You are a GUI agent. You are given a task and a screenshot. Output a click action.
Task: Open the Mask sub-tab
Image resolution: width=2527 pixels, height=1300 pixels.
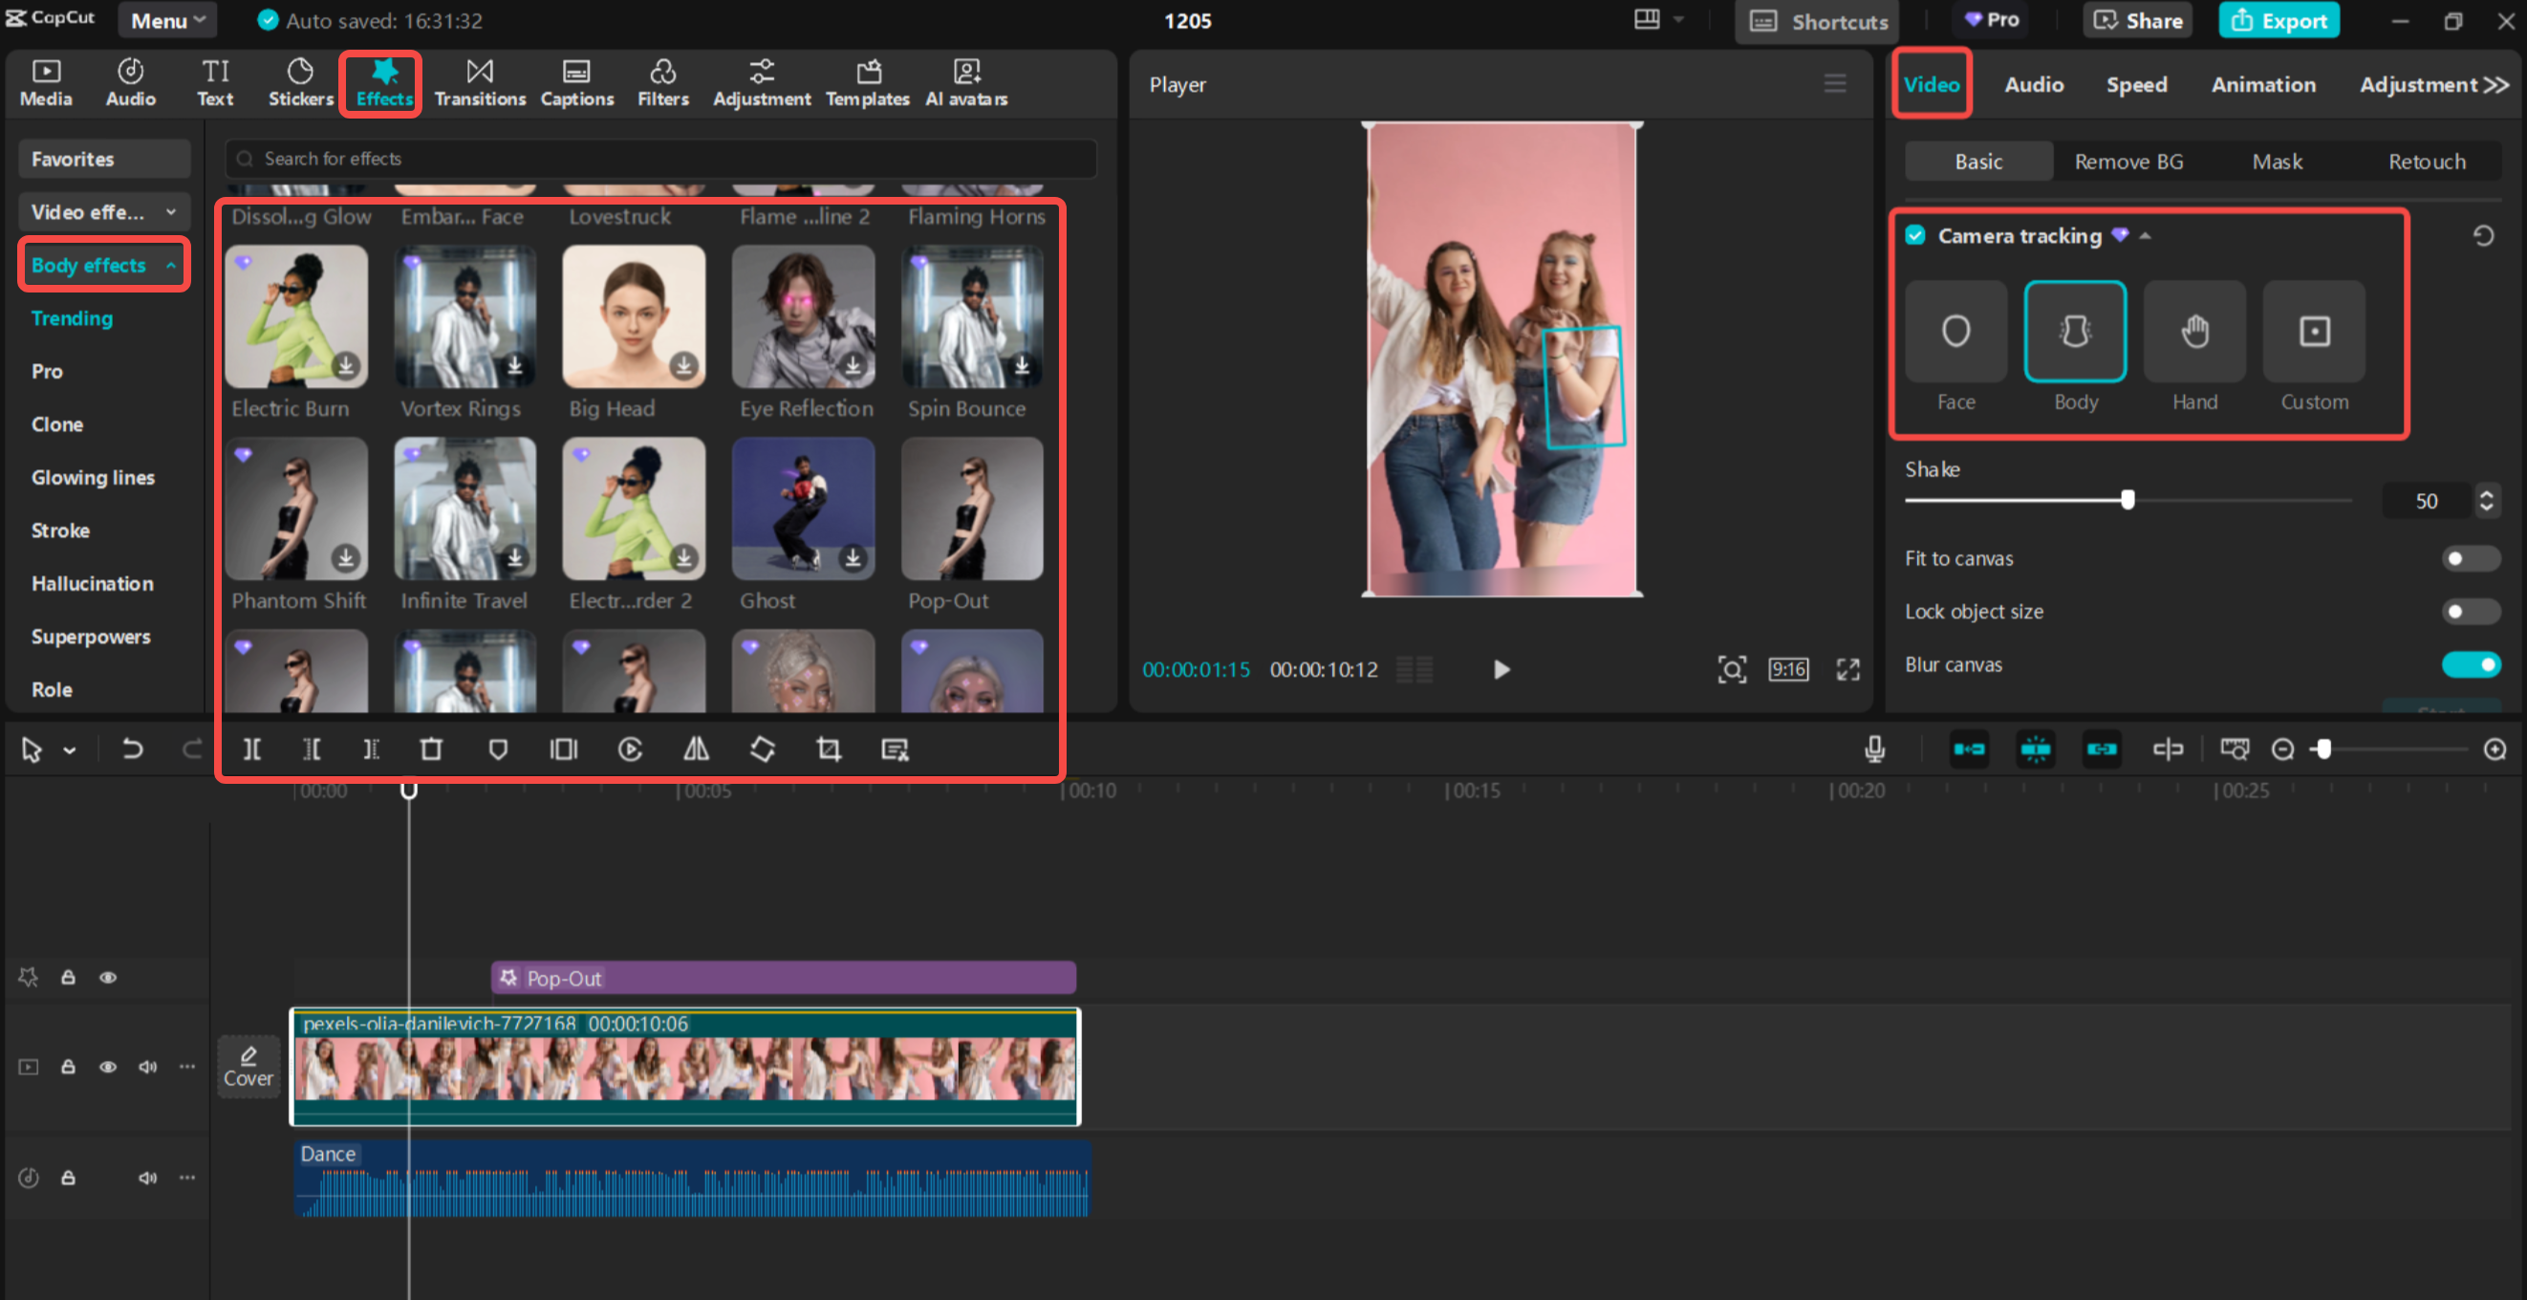click(2277, 161)
